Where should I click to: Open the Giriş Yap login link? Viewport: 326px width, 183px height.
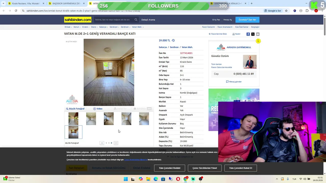[x=216, y=20]
